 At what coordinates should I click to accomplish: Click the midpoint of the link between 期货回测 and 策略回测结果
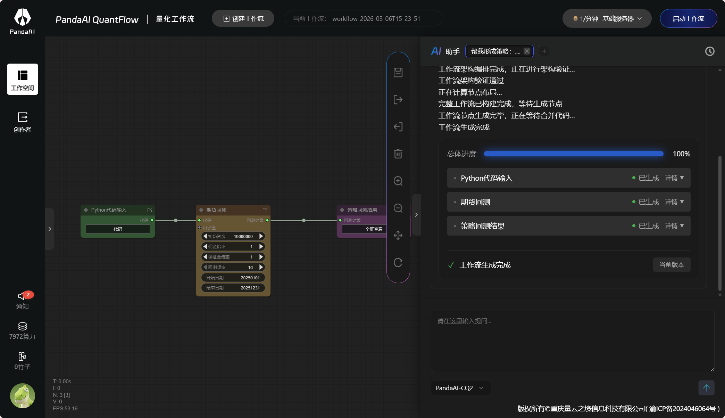[x=304, y=220]
